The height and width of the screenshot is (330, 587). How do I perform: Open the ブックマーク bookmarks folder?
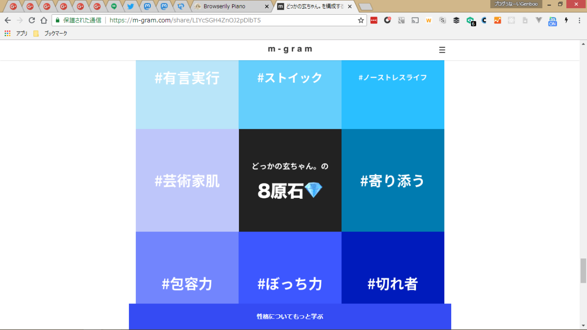coord(50,34)
